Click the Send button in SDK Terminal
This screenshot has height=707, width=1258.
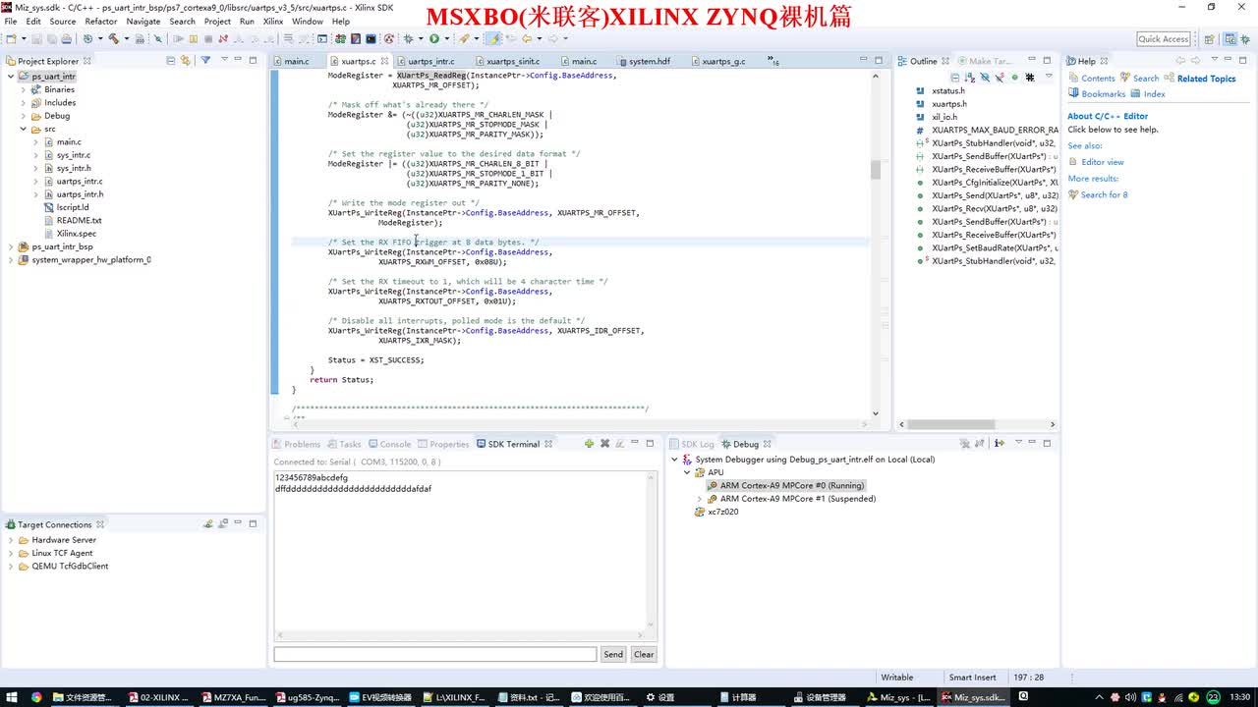point(613,654)
